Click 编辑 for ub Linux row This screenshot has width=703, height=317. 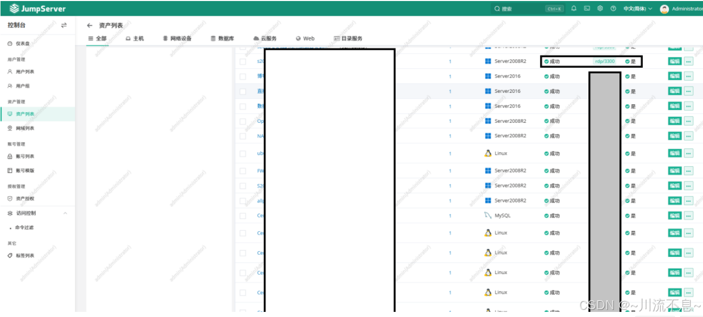pyautogui.click(x=674, y=153)
